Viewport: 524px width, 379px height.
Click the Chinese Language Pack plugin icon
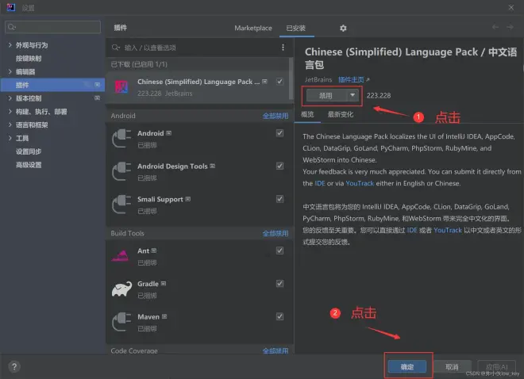tap(121, 86)
